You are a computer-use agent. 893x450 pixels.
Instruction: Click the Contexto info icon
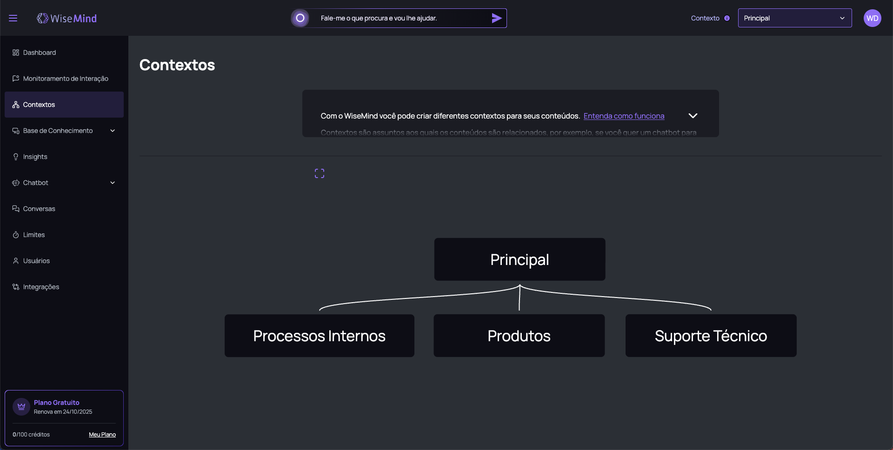click(727, 18)
